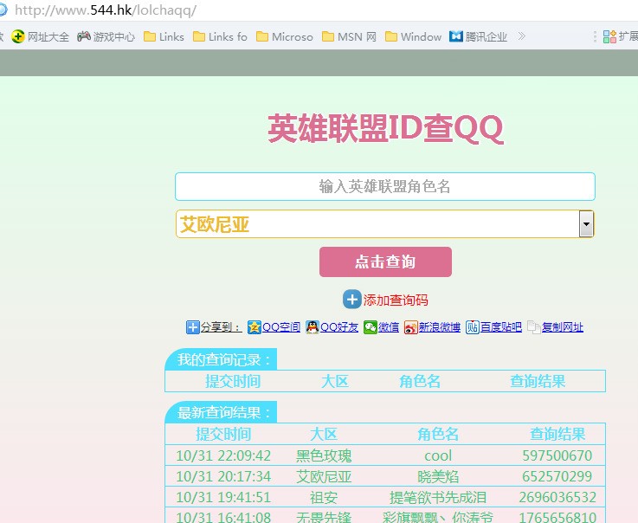Click the role name 提笔欲书先成泪
The width and height of the screenshot is (638, 523).
[438, 497]
